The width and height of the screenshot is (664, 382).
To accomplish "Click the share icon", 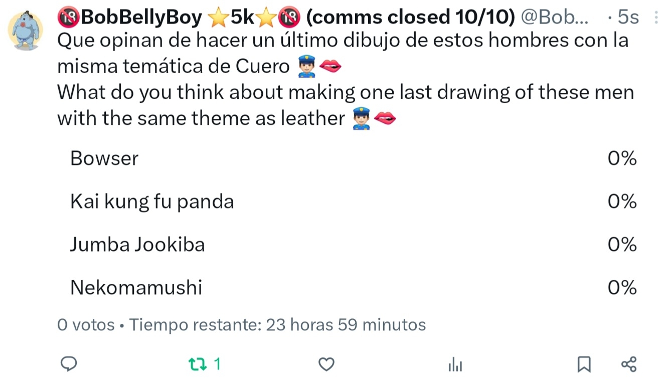I will point(629,364).
